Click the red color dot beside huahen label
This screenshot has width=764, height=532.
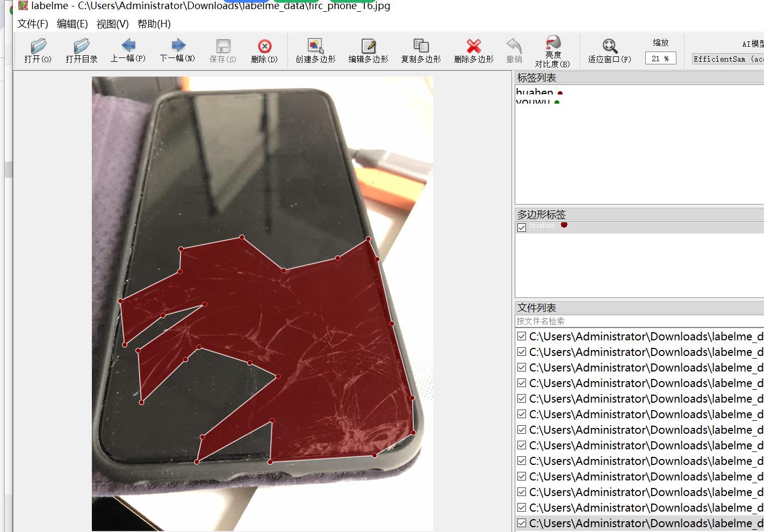560,93
